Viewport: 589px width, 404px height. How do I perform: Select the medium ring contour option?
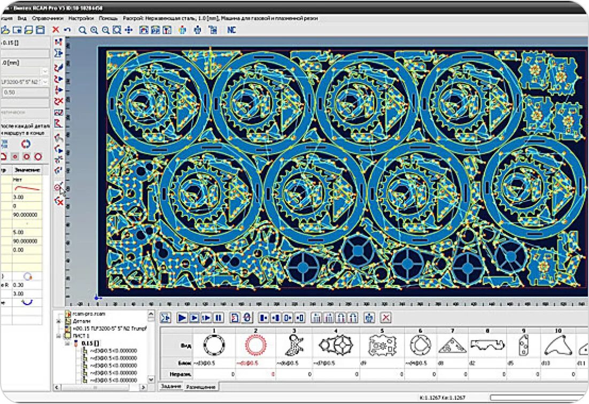(x=27, y=157)
